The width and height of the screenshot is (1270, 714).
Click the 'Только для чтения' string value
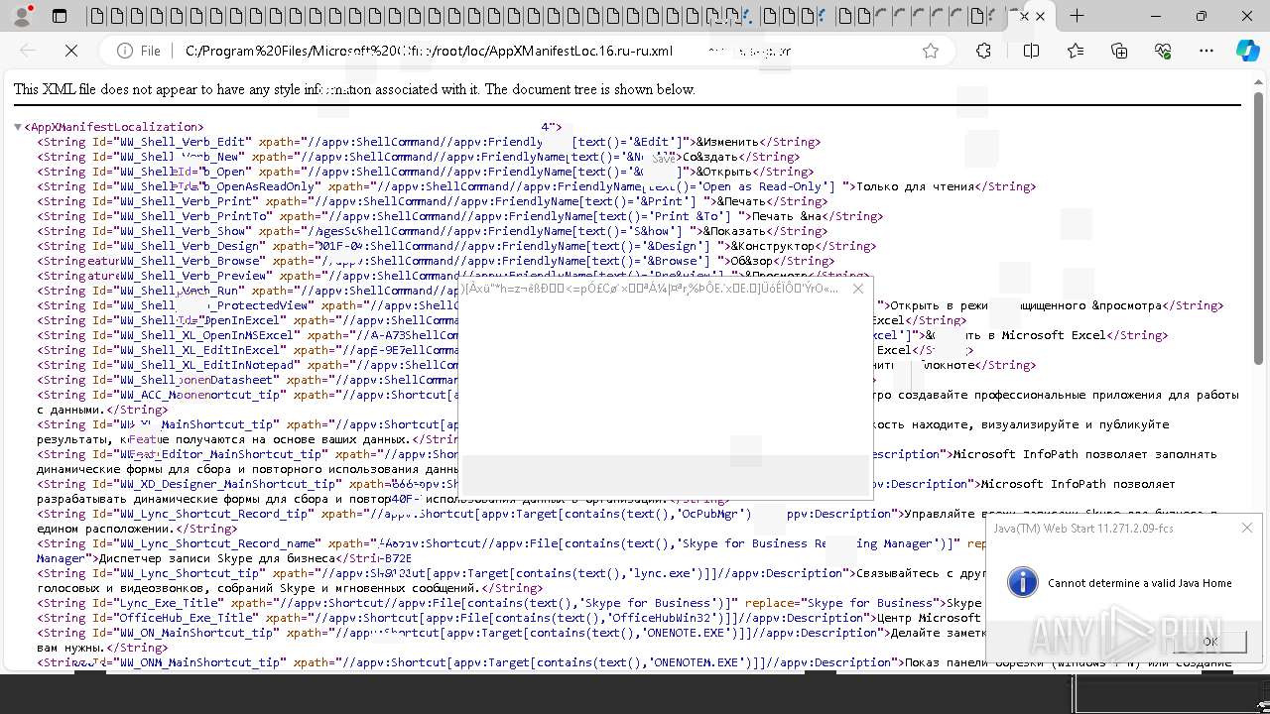(x=915, y=186)
